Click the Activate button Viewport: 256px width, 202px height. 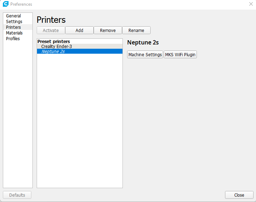51,30
